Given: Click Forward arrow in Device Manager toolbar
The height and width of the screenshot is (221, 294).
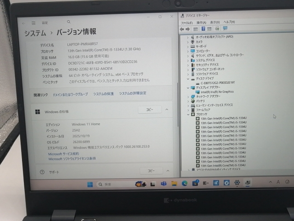Looking at the screenshot, I should [187, 29].
